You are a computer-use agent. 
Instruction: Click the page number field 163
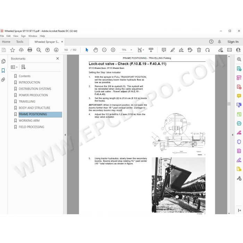pos(66,50)
